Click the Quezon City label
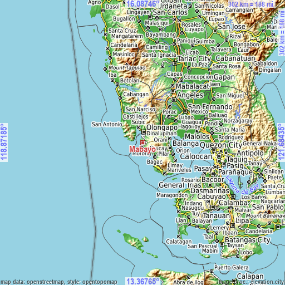Viewport: 285px width, 285px height. pos(221,145)
